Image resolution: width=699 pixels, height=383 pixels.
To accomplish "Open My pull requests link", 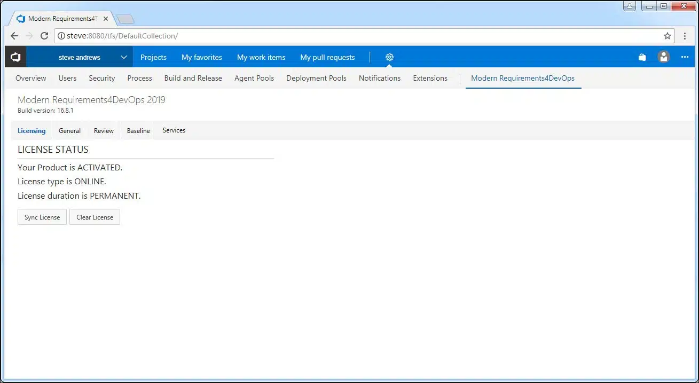I will [x=327, y=57].
